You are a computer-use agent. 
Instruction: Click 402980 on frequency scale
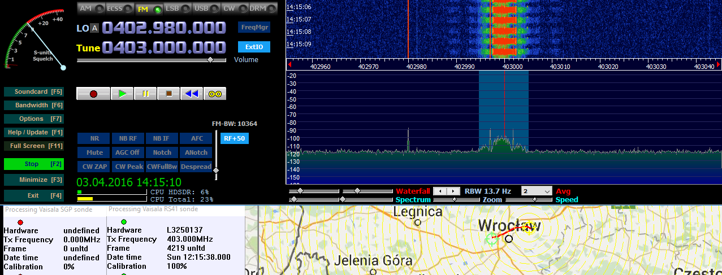pyautogui.click(x=417, y=67)
